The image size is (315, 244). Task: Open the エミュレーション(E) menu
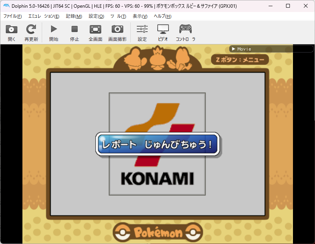[x=44, y=16]
